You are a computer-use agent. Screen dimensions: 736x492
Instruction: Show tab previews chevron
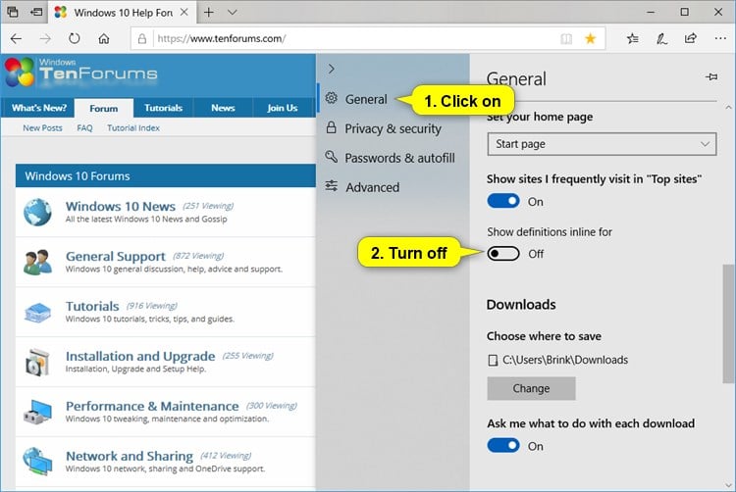coord(233,12)
